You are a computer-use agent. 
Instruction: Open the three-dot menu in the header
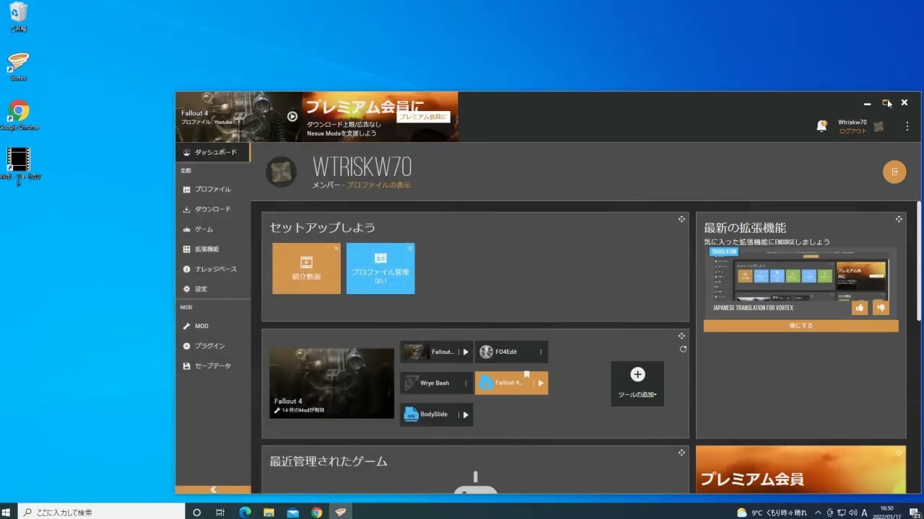pos(907,126)
